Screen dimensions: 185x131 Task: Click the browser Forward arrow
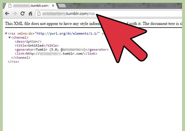tap(15, 14)
